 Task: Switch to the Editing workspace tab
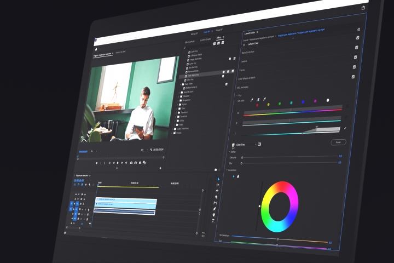pyautogui.click(x=194, y=33)
